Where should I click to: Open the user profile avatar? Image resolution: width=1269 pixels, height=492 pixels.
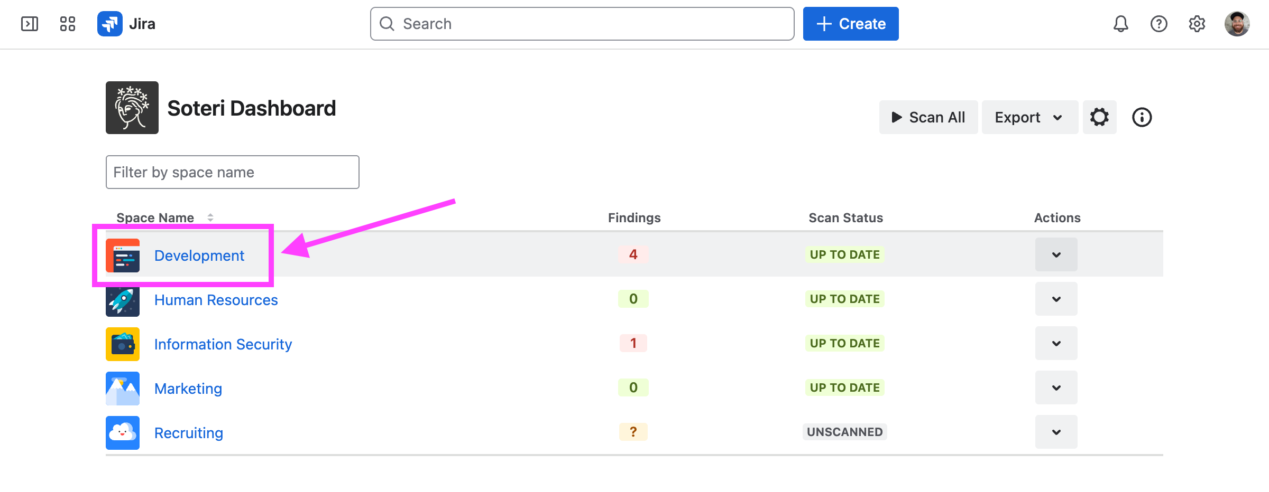(1237, 24)
